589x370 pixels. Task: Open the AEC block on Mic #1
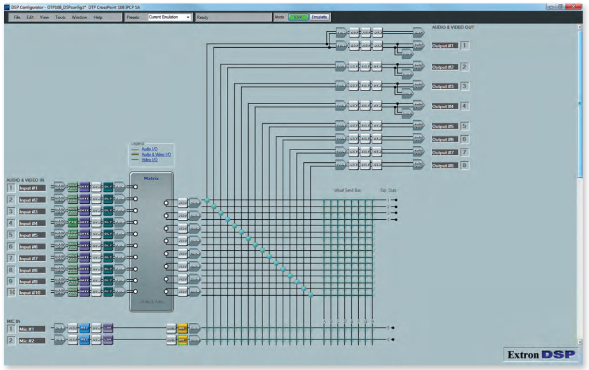click(x=84, y=329)
